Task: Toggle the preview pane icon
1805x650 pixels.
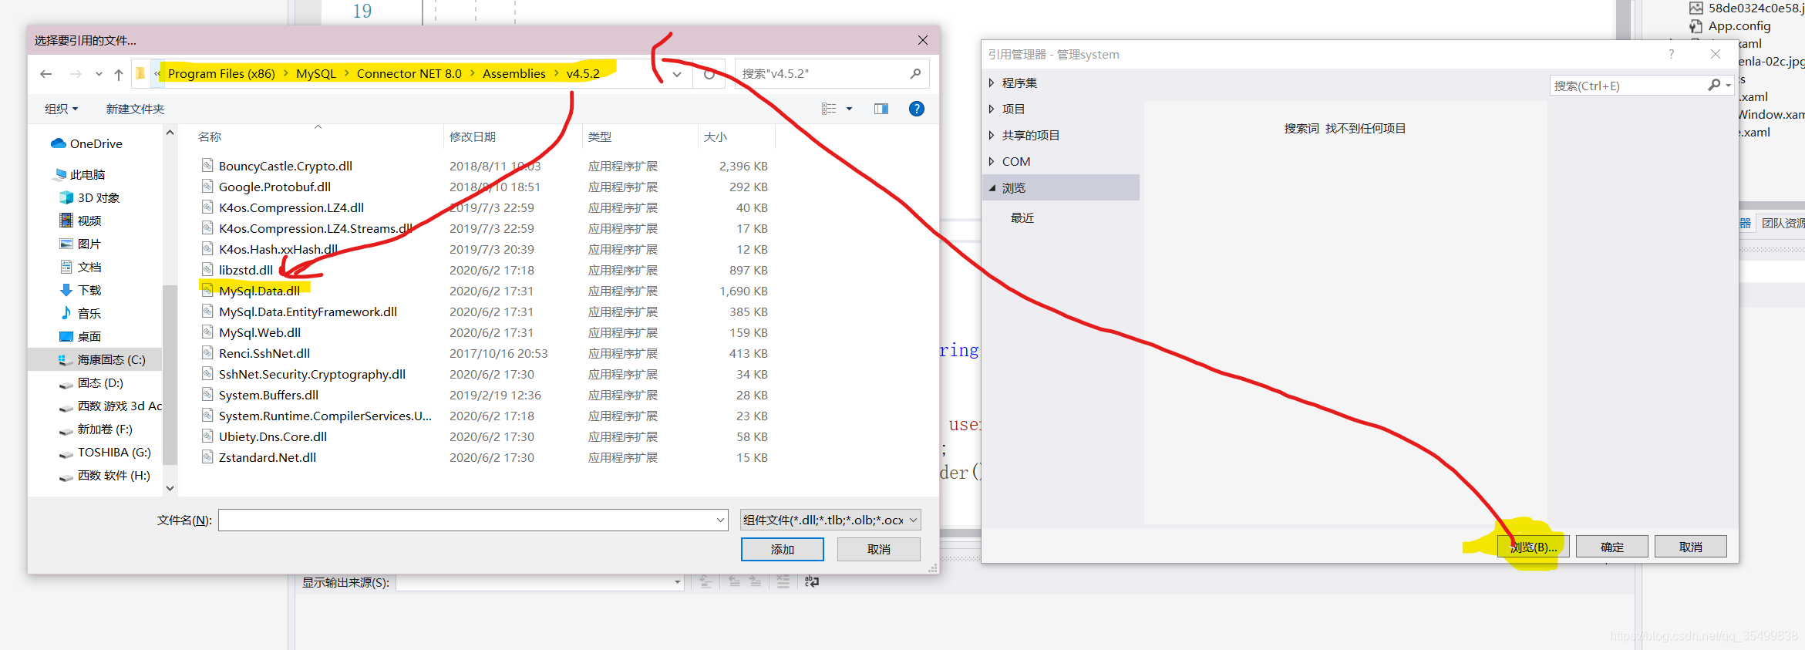Action: point(881,109)
